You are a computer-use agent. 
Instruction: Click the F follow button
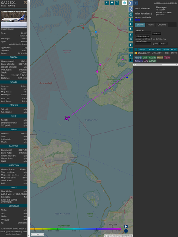[x=131, y=60]
